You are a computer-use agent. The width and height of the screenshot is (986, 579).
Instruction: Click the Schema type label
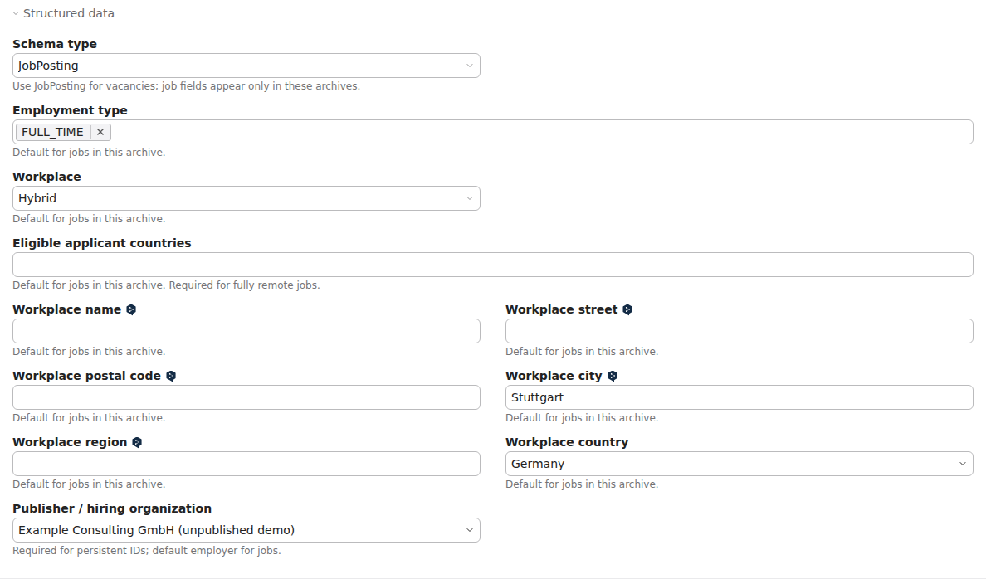[55, 44]
